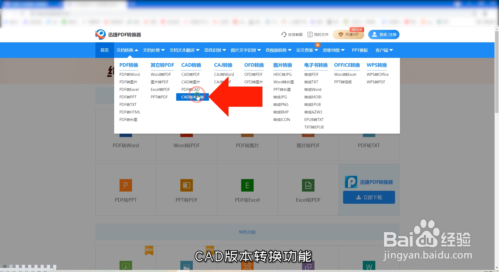This screenshot has width=499, height=272.
Task: Open the PDF转图片 card label
Action: (x=247, y=146)
